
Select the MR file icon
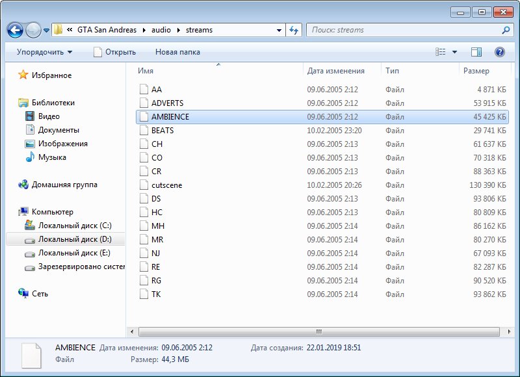click(x=144, y=239)
